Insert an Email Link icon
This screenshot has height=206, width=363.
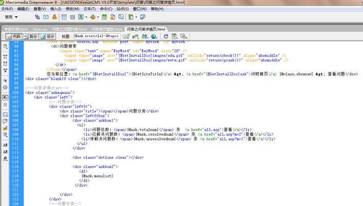click(46, 17)
